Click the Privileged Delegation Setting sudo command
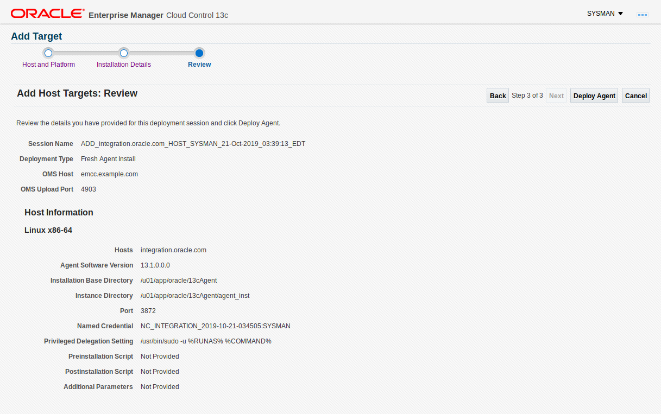The height and width of the screenshot is (414, 661). coord(205,341)
